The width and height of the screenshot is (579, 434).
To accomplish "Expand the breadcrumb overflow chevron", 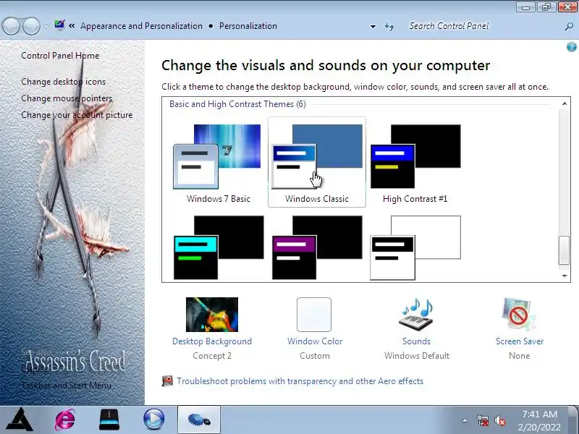I will coord(72,26).
